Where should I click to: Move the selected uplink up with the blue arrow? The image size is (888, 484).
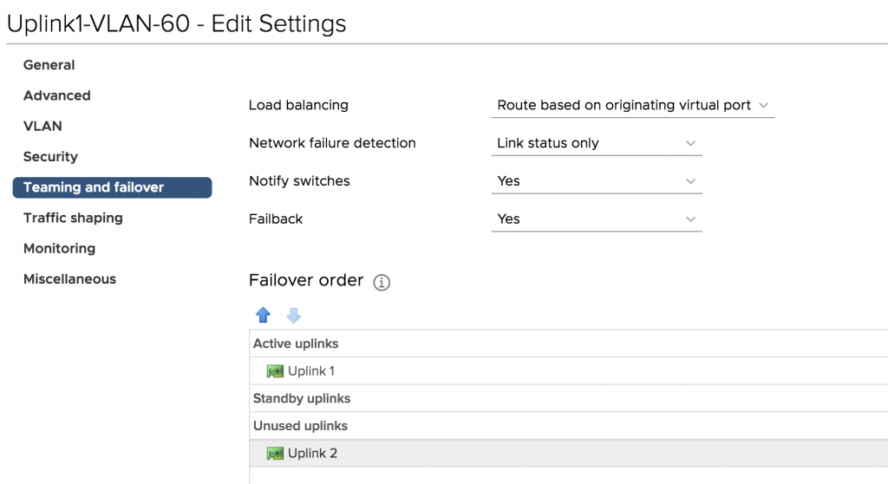pos(263,315)
